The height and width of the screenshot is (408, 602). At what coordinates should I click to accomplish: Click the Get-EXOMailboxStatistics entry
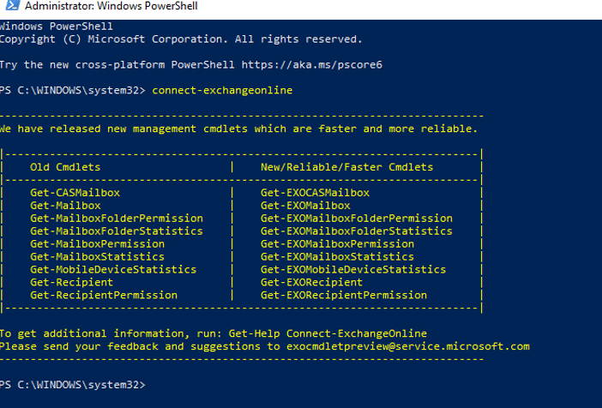coord(337,257)
